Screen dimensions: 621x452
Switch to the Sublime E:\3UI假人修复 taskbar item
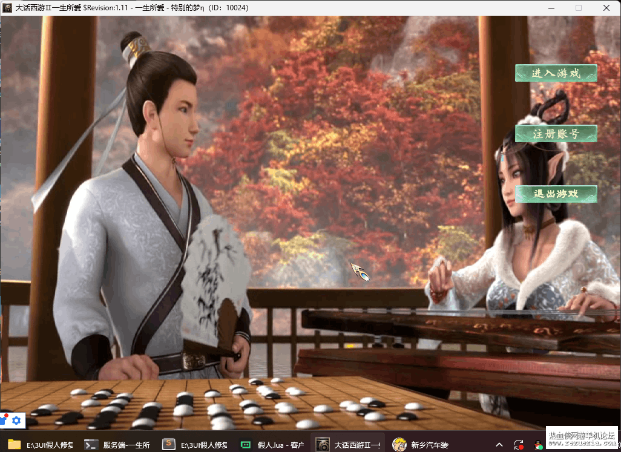194,445
